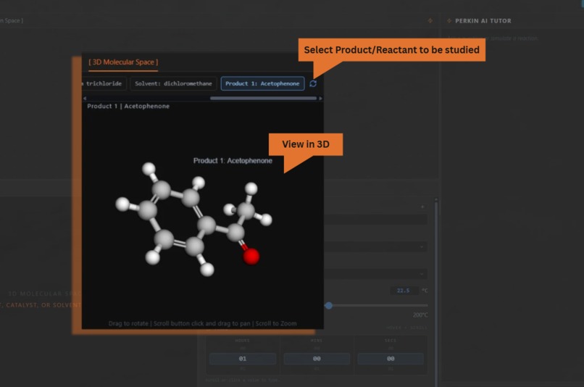Viewport: 584px width, 387px height.
Task: Click the refresh icon beside Product 1 chip
Action: (313, 83)
